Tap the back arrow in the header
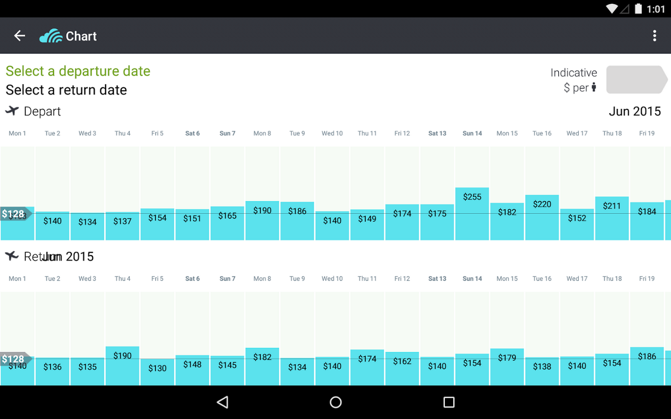This screenshot has width=671, height=419. [20, 36]
